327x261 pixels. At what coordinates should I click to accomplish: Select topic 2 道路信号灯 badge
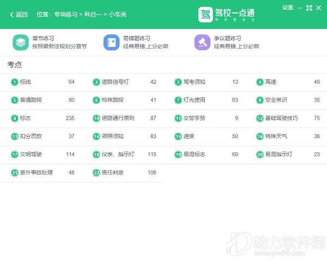point(96,82)
